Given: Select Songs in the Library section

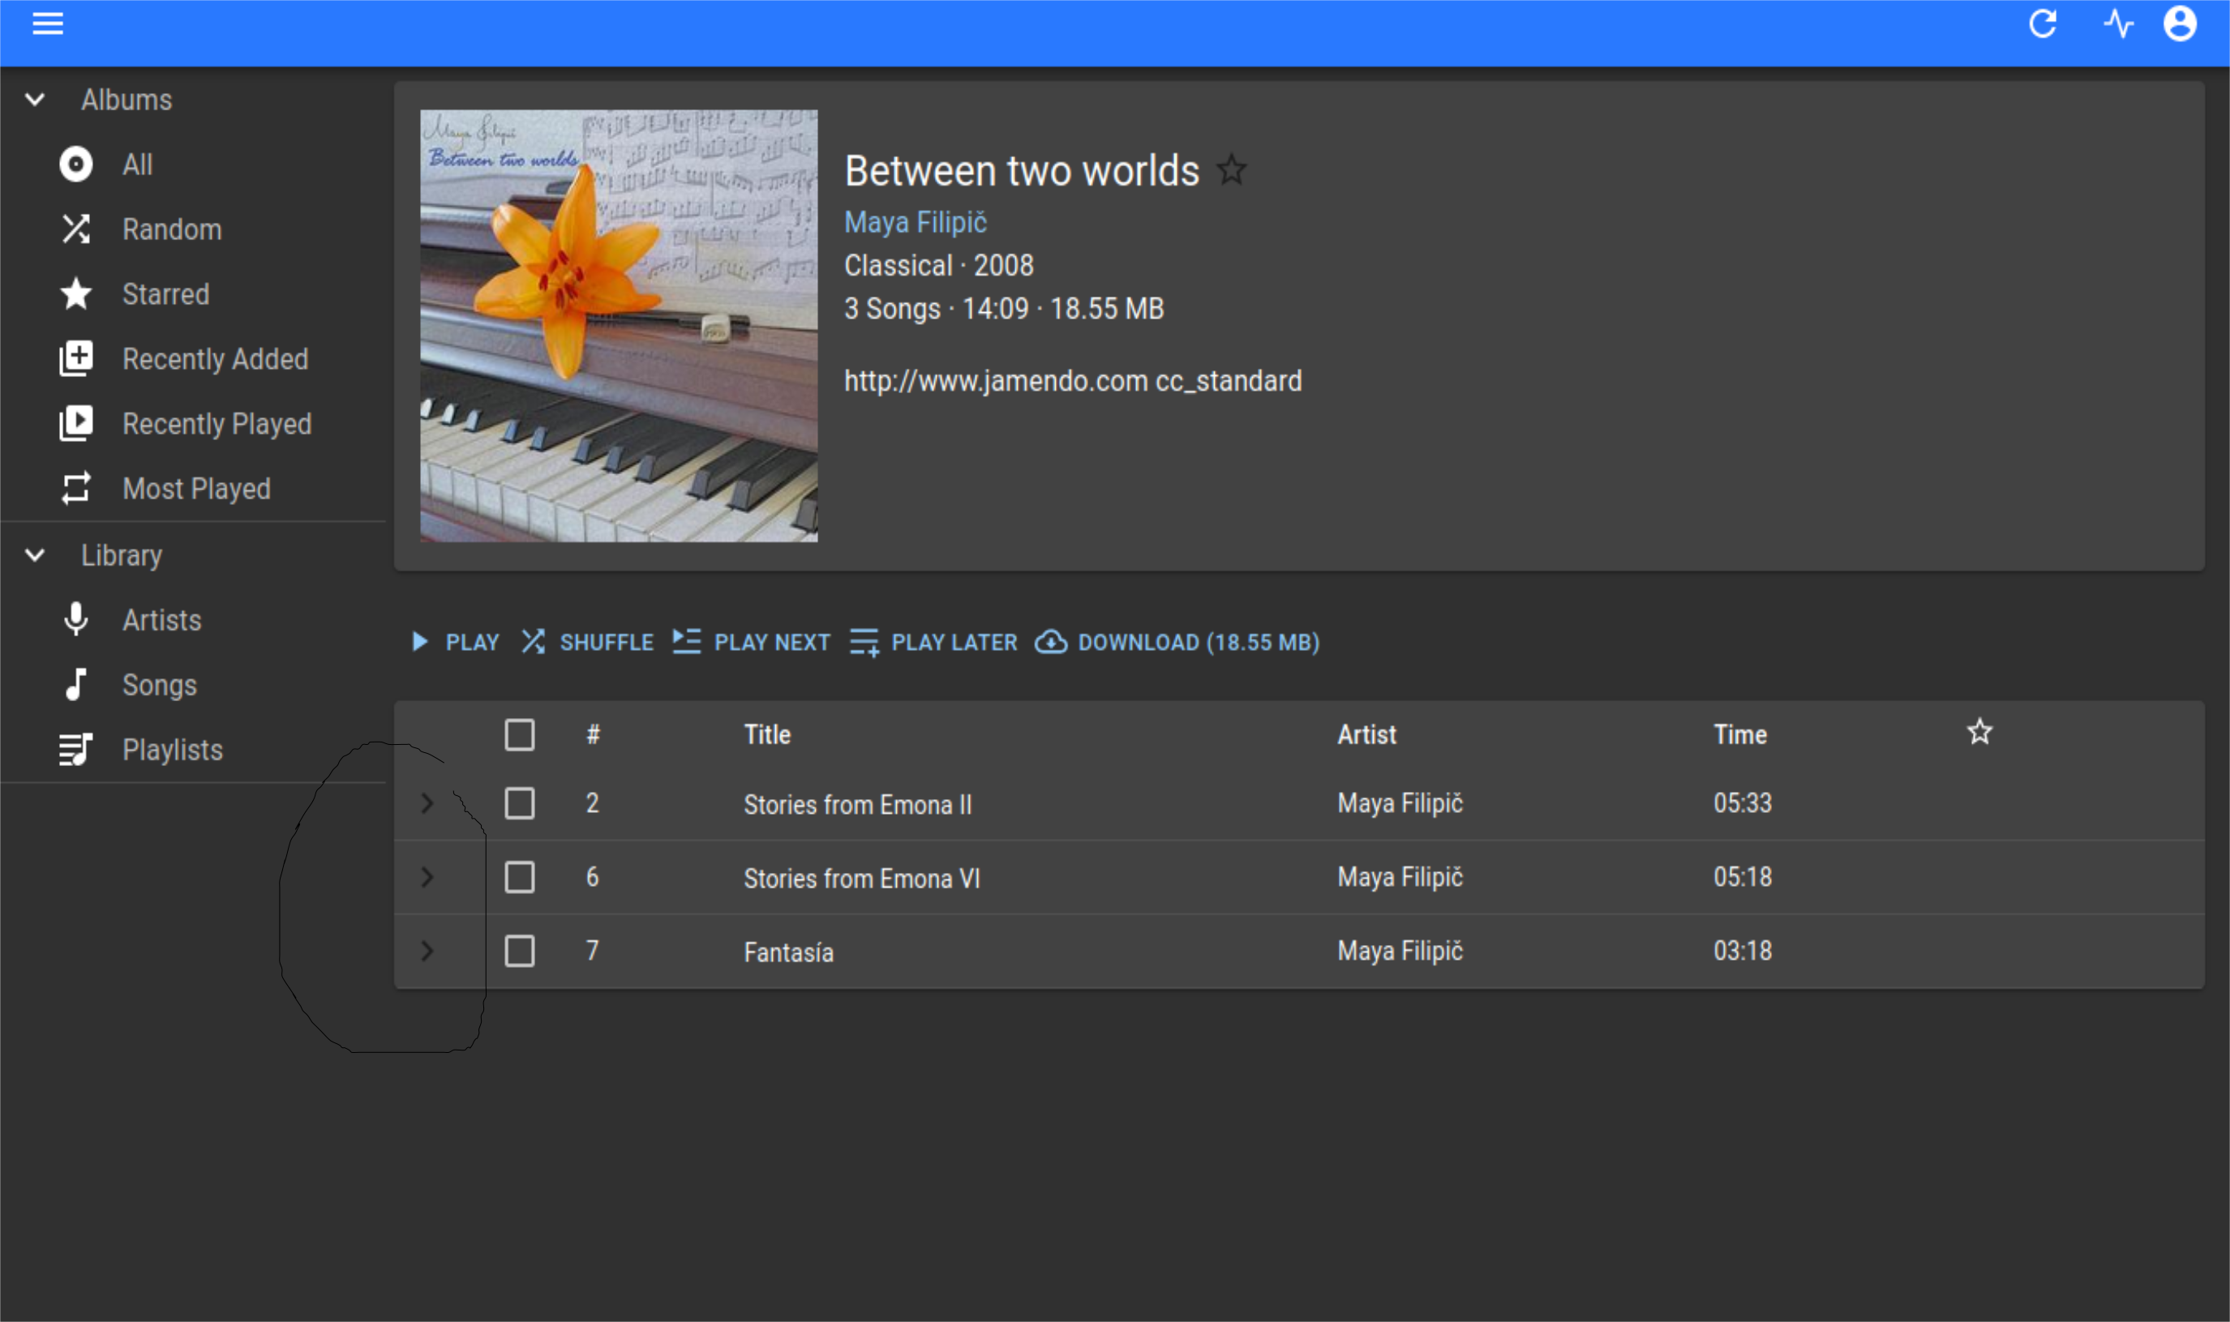Looking at the screenshot, I should pyautogui.click(x=77, y=684).
